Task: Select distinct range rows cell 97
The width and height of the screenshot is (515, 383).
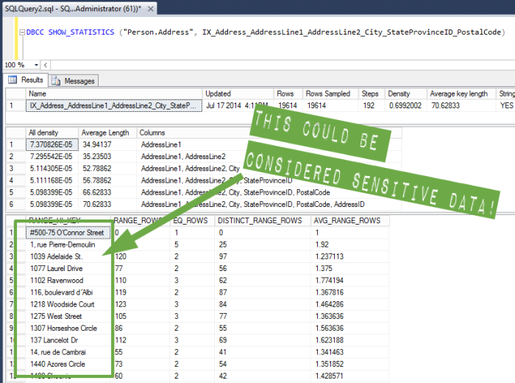Action: coord(263,256)
